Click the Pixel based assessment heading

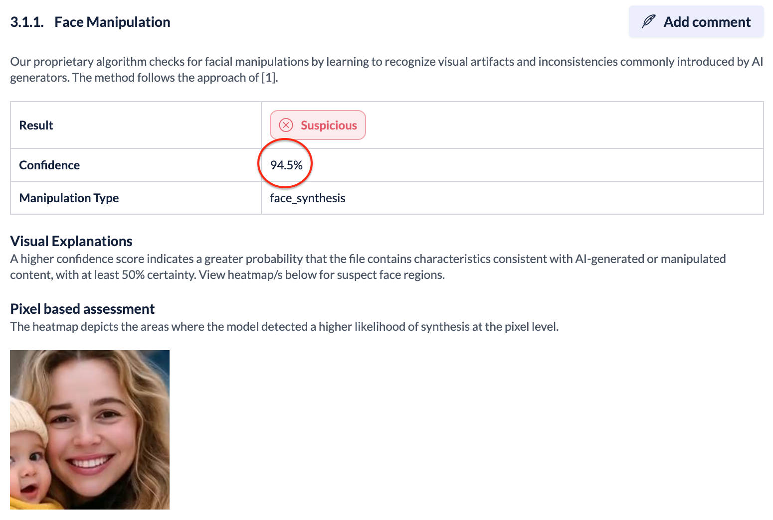[82, 309]
